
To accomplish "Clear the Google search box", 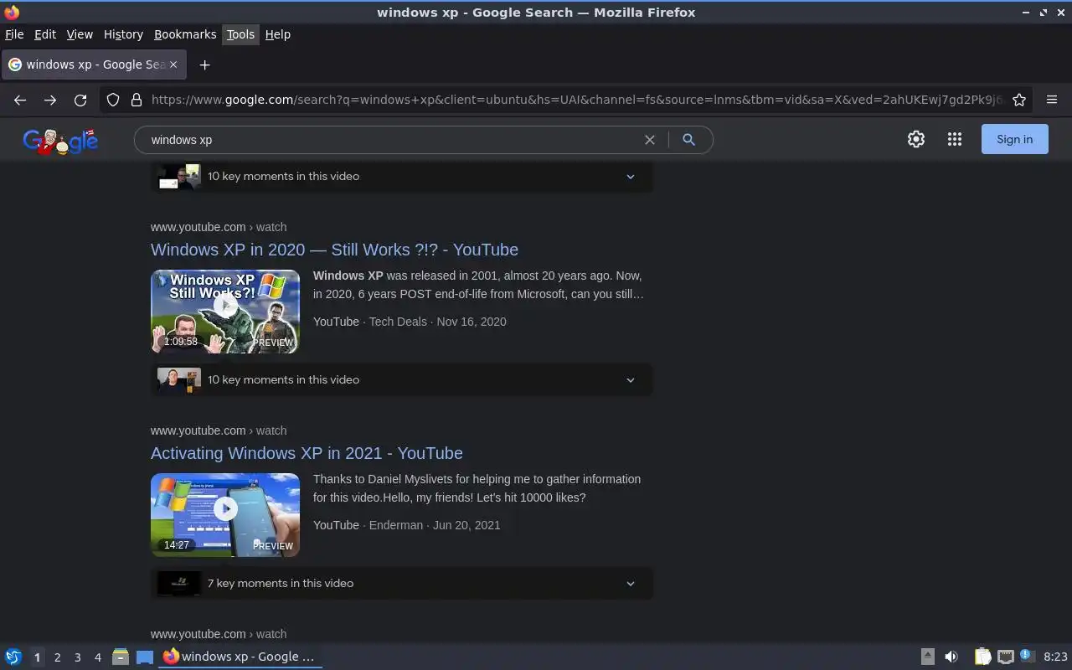I will pyautogui.click(x=649, y=140).
